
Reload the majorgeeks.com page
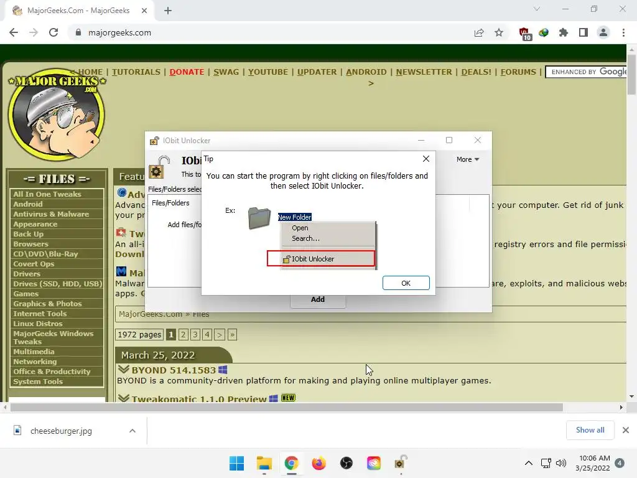point(53,32)
